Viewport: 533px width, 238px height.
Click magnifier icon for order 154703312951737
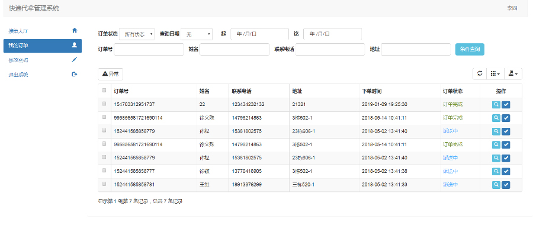496,104
